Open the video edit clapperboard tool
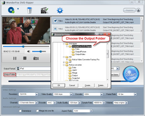The image size is (145, 116). pyautogui.click(x=44, y=10)
